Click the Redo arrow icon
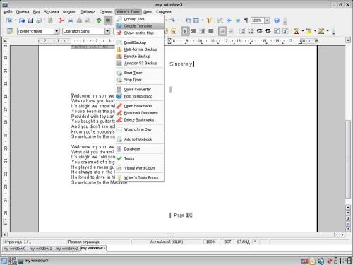The height and width of the screenshot is (265, 353). (x=172, y=20)
